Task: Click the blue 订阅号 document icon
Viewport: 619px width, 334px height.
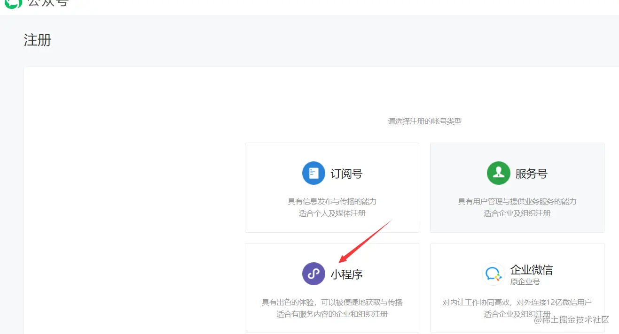Action: 313,174
